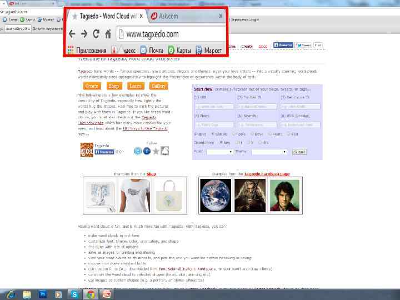The height and width of the screenshot is (300, 400).
Task: Open the curly-haired man portrait thumbnail
Action: tap(284, 196)
